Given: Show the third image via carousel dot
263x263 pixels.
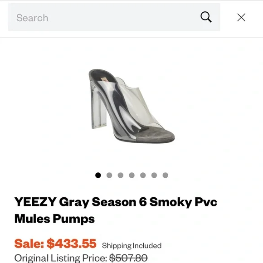Looking at the screenshot, I should (x=121, y=175).
